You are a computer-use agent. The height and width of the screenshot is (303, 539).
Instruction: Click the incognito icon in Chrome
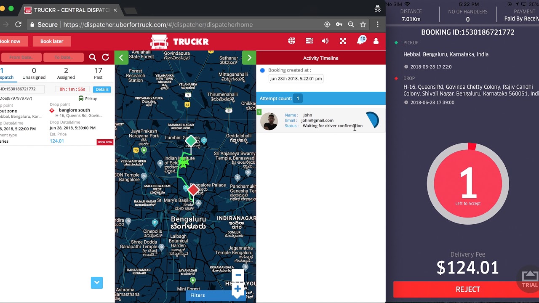378,9
